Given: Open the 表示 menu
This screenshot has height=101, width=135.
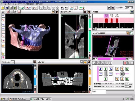Looking at the screenshot, I should (x=9, y=4).
